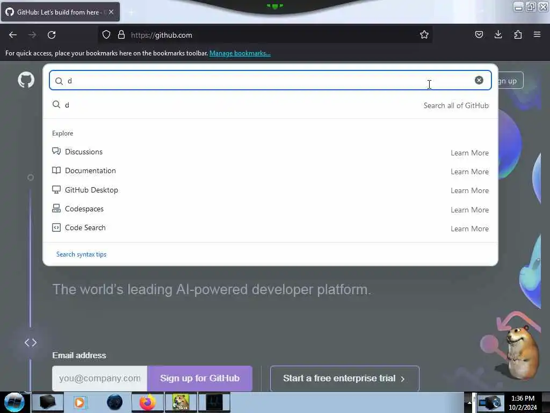Open the Codespaces suggestion

pyautogui.click(x=270, y=209)
